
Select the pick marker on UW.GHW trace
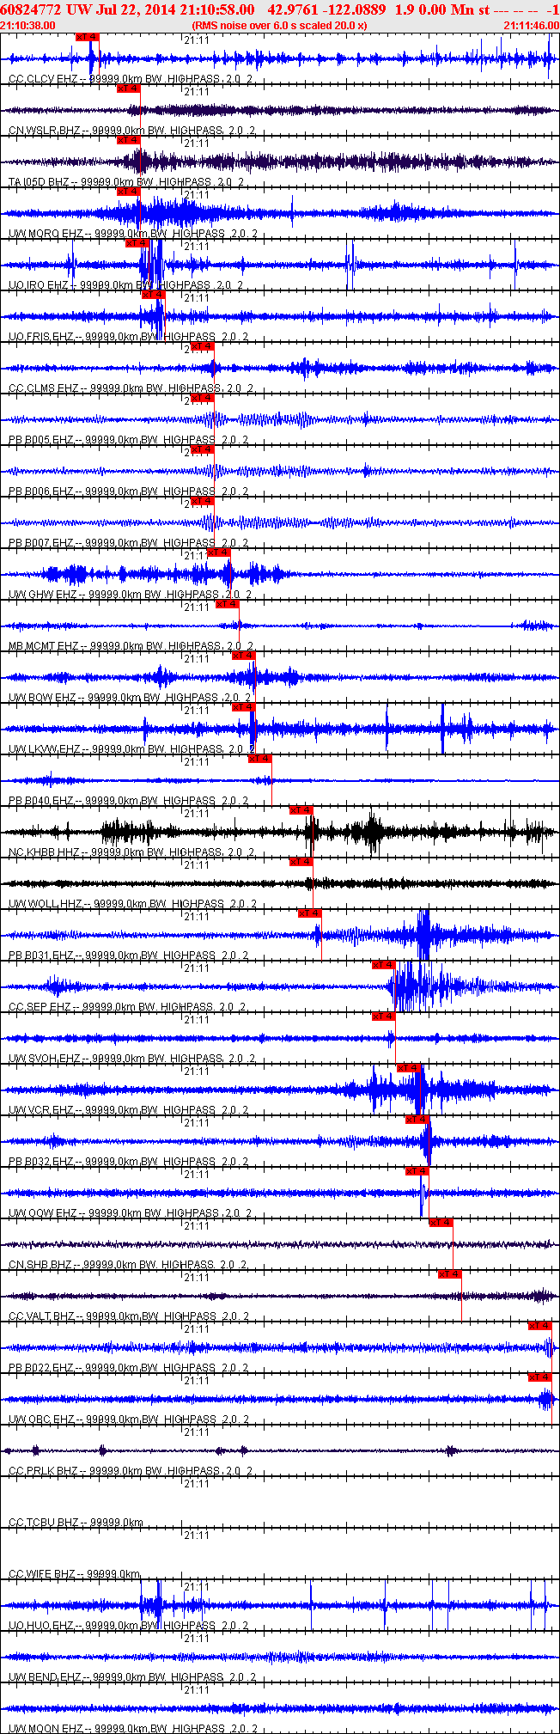(219, 553)
